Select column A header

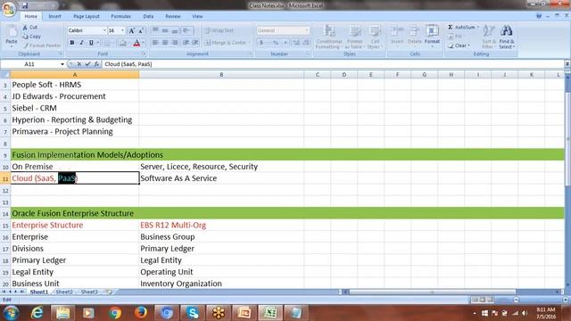pos(75,75)
